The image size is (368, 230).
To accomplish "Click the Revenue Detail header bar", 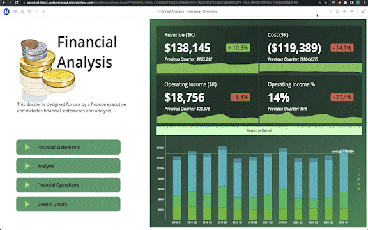I will (x=259, y=130).
